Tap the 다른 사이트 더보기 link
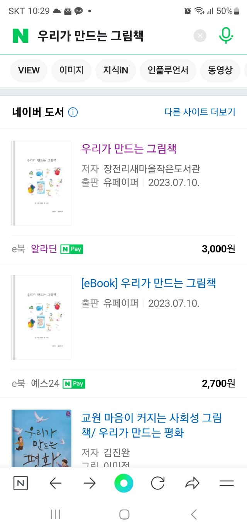Screen dimensions: 247x530 pos(200,112)
